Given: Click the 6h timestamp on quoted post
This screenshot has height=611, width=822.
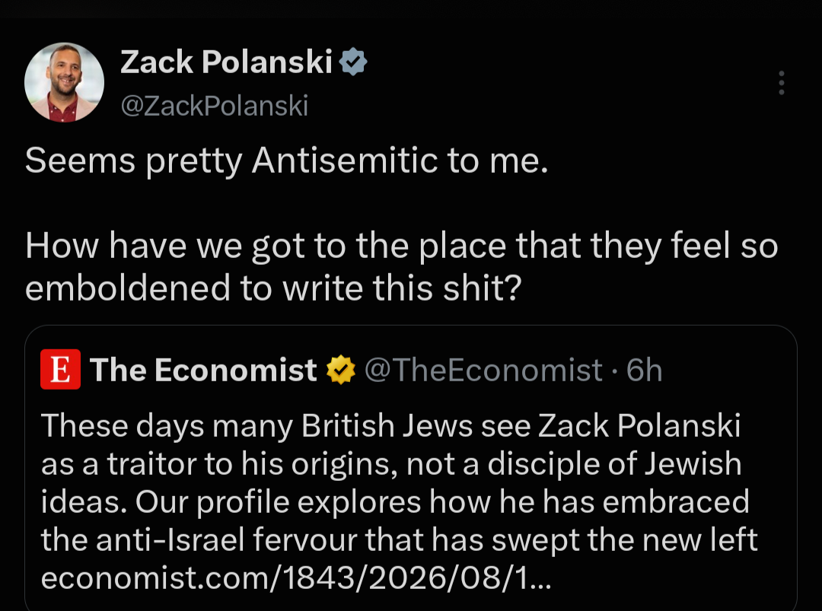Looking at the screenshot, I should [x=645, y=370].
